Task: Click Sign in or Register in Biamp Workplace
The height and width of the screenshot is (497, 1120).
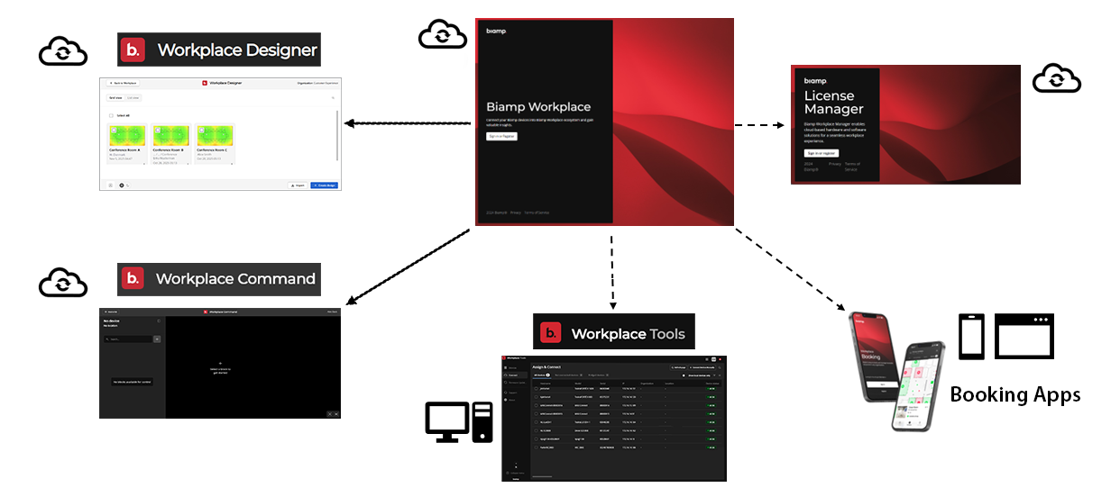Action: tap(501, 136)
